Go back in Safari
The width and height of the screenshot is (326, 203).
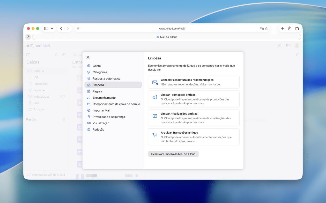[61, 28]
